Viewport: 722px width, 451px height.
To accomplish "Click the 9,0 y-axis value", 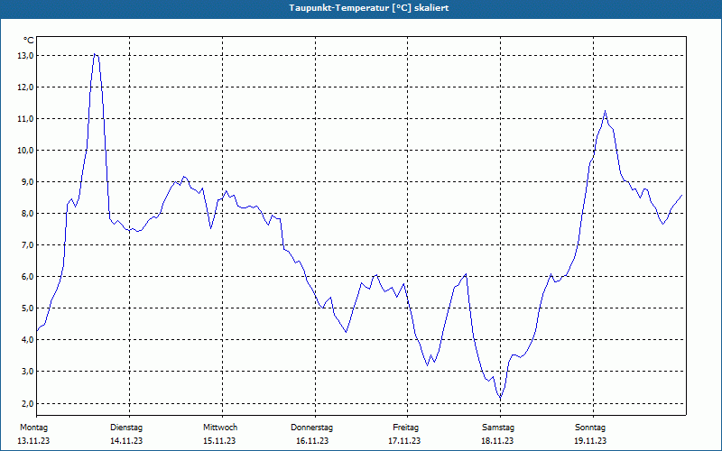I will (27, 182).
